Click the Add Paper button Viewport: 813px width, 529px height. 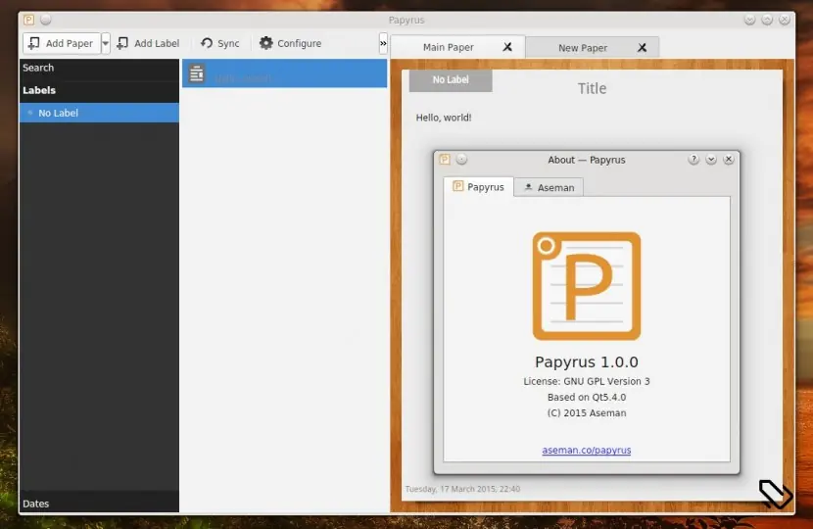click(x=61, y=43)
